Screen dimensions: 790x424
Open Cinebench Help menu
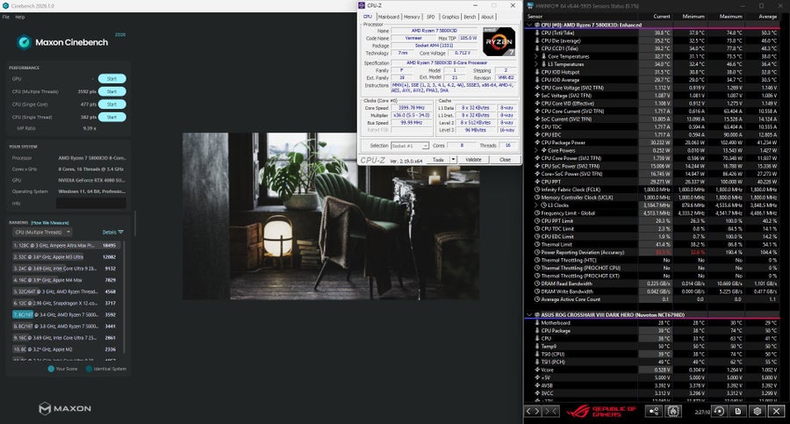[19, 18]
